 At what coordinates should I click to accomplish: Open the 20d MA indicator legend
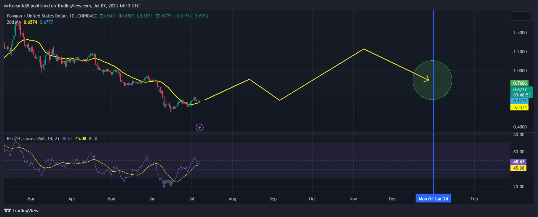point(14,22)
